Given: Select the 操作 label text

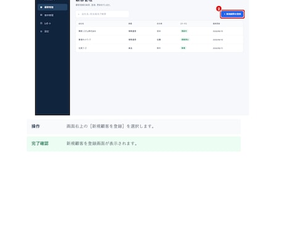Looking at the screenshot, I should 36,126.
